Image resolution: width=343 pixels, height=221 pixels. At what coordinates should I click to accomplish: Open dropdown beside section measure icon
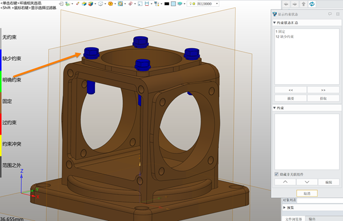coord(151,4)
